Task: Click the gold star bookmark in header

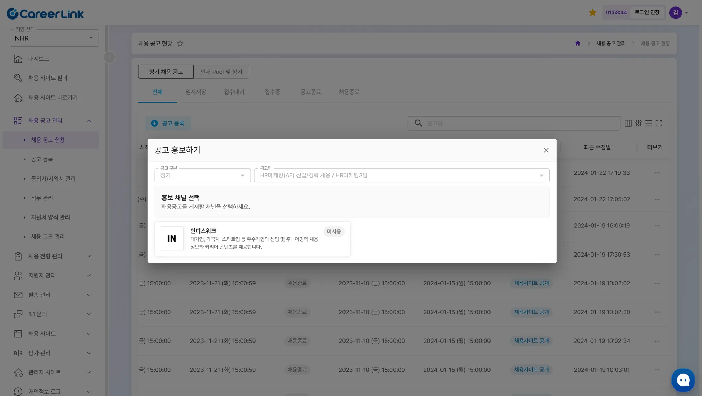Action: point(592,13)
